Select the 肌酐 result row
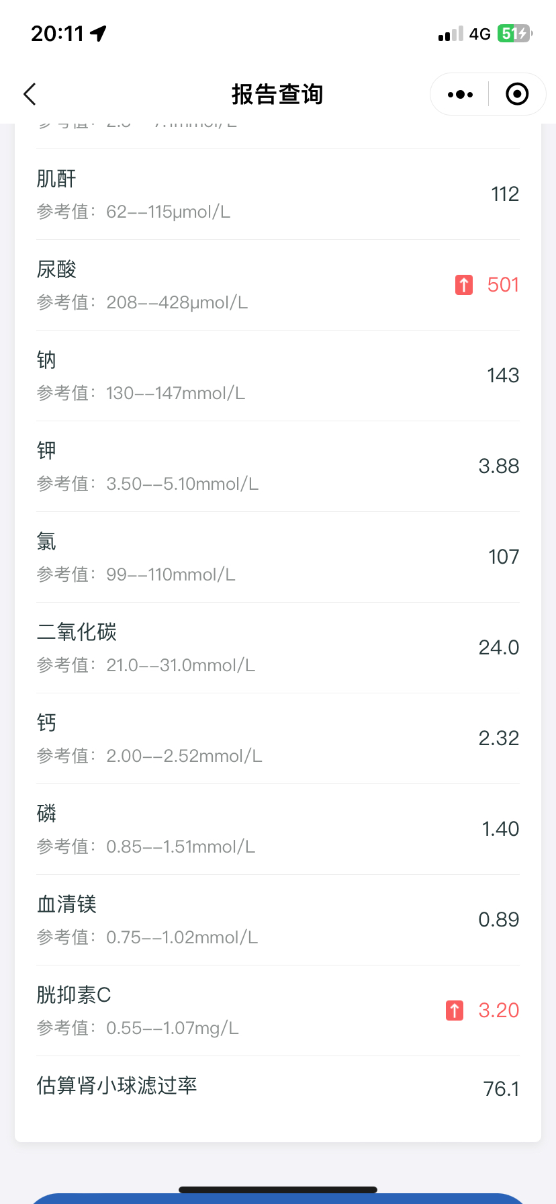 [x=278, y=194]
